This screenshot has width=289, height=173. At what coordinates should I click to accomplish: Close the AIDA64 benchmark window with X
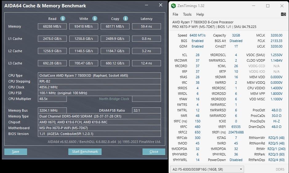(x=161, y=5)
